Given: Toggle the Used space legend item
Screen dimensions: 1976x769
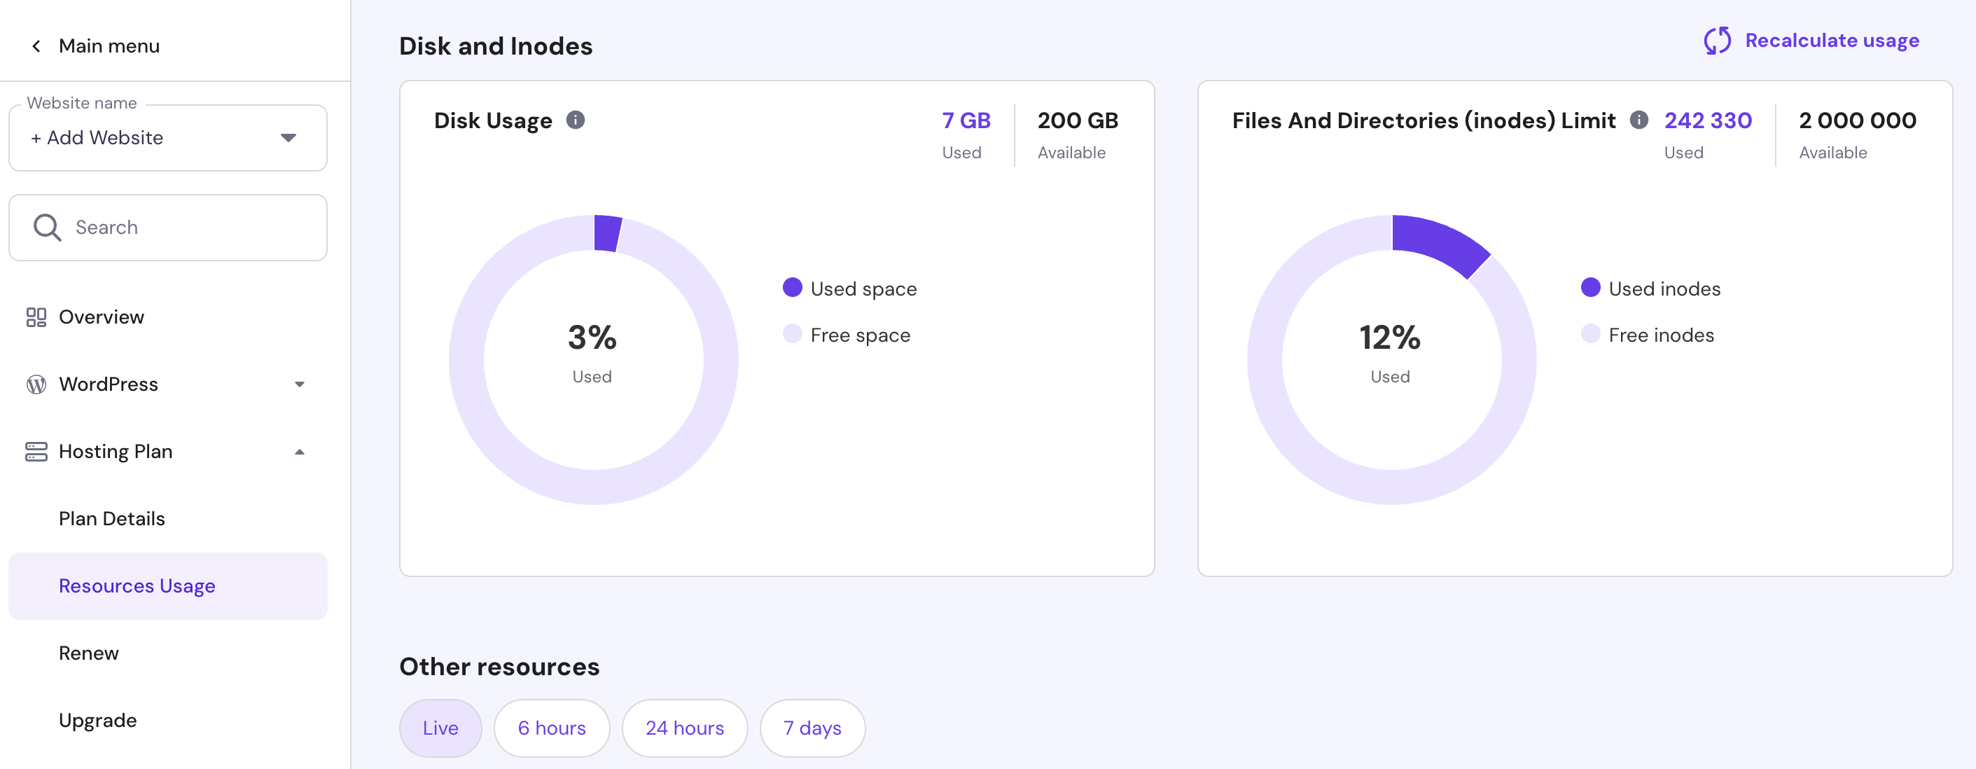Looking at the screenshot, I should click(849, 289).
